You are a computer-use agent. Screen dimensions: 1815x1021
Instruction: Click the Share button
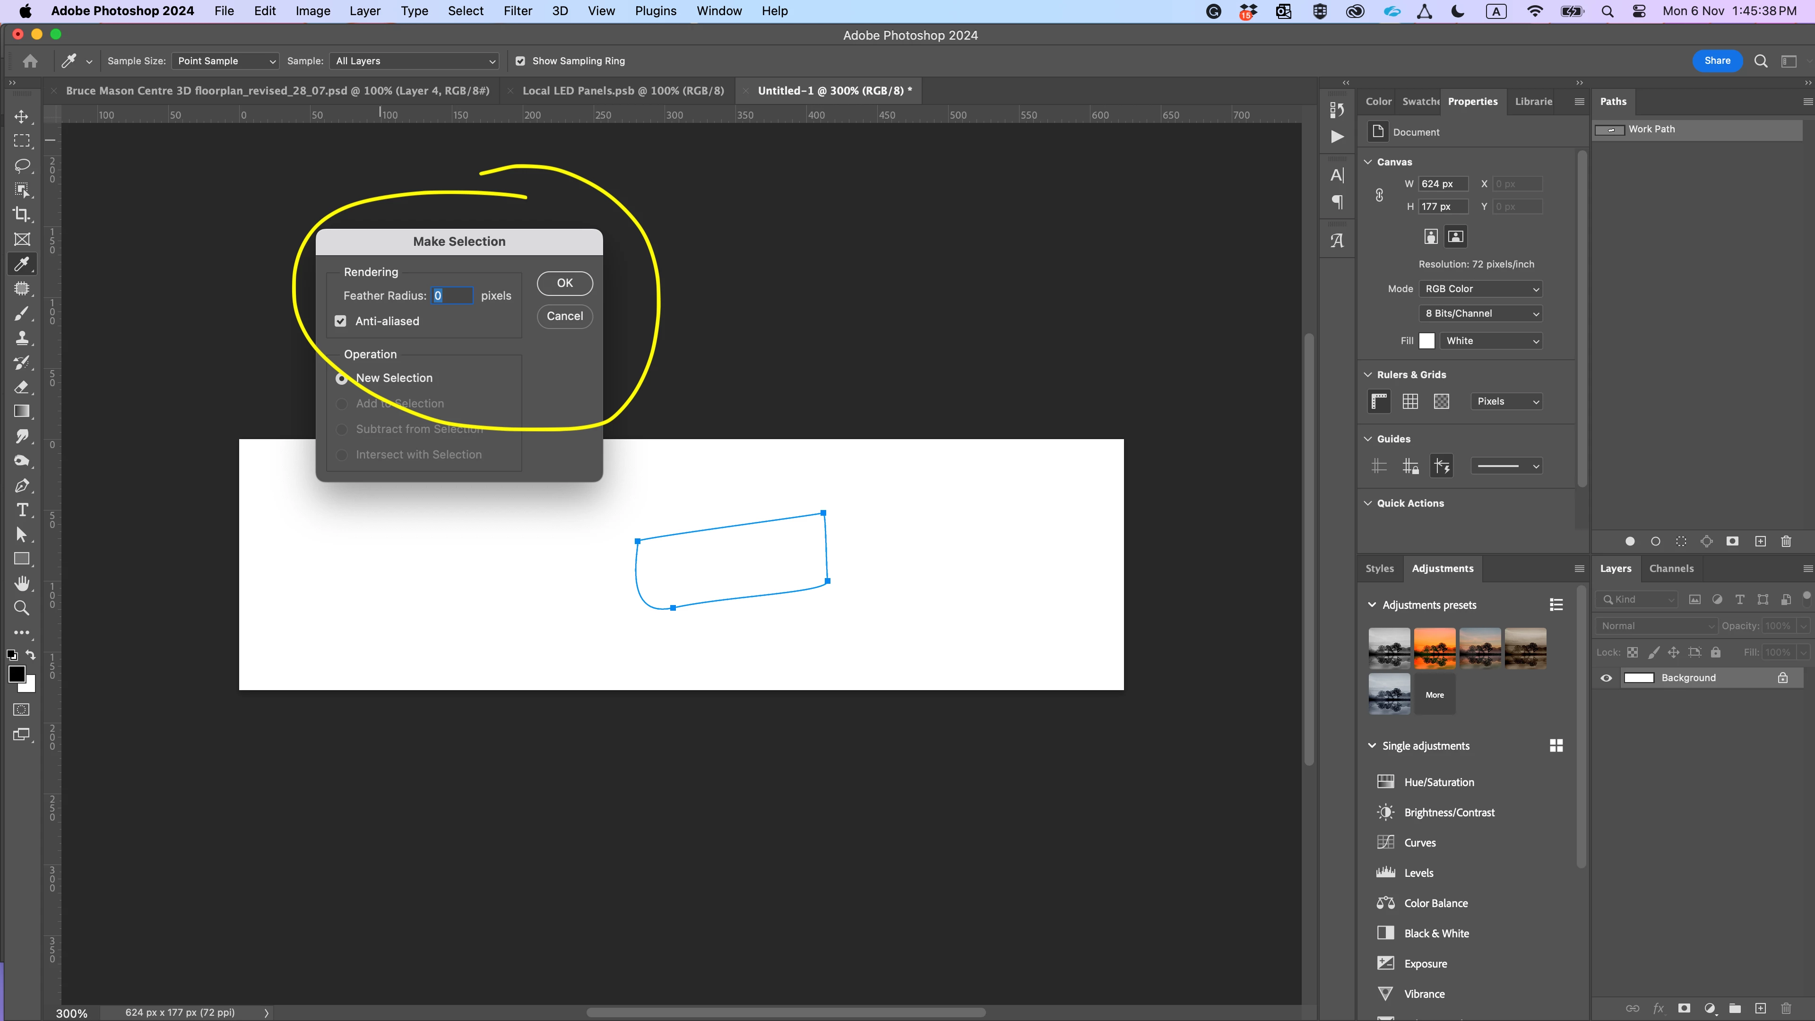[1716, 61]
